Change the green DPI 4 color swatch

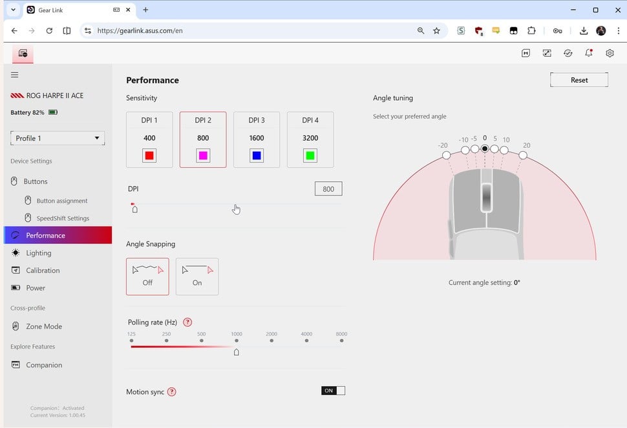310,156
